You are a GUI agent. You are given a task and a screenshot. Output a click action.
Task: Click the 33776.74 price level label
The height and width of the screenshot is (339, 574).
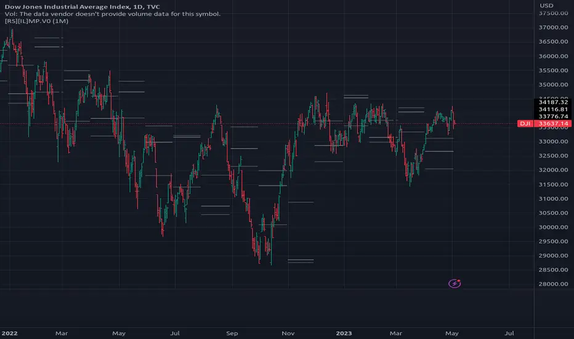[553, 116]
